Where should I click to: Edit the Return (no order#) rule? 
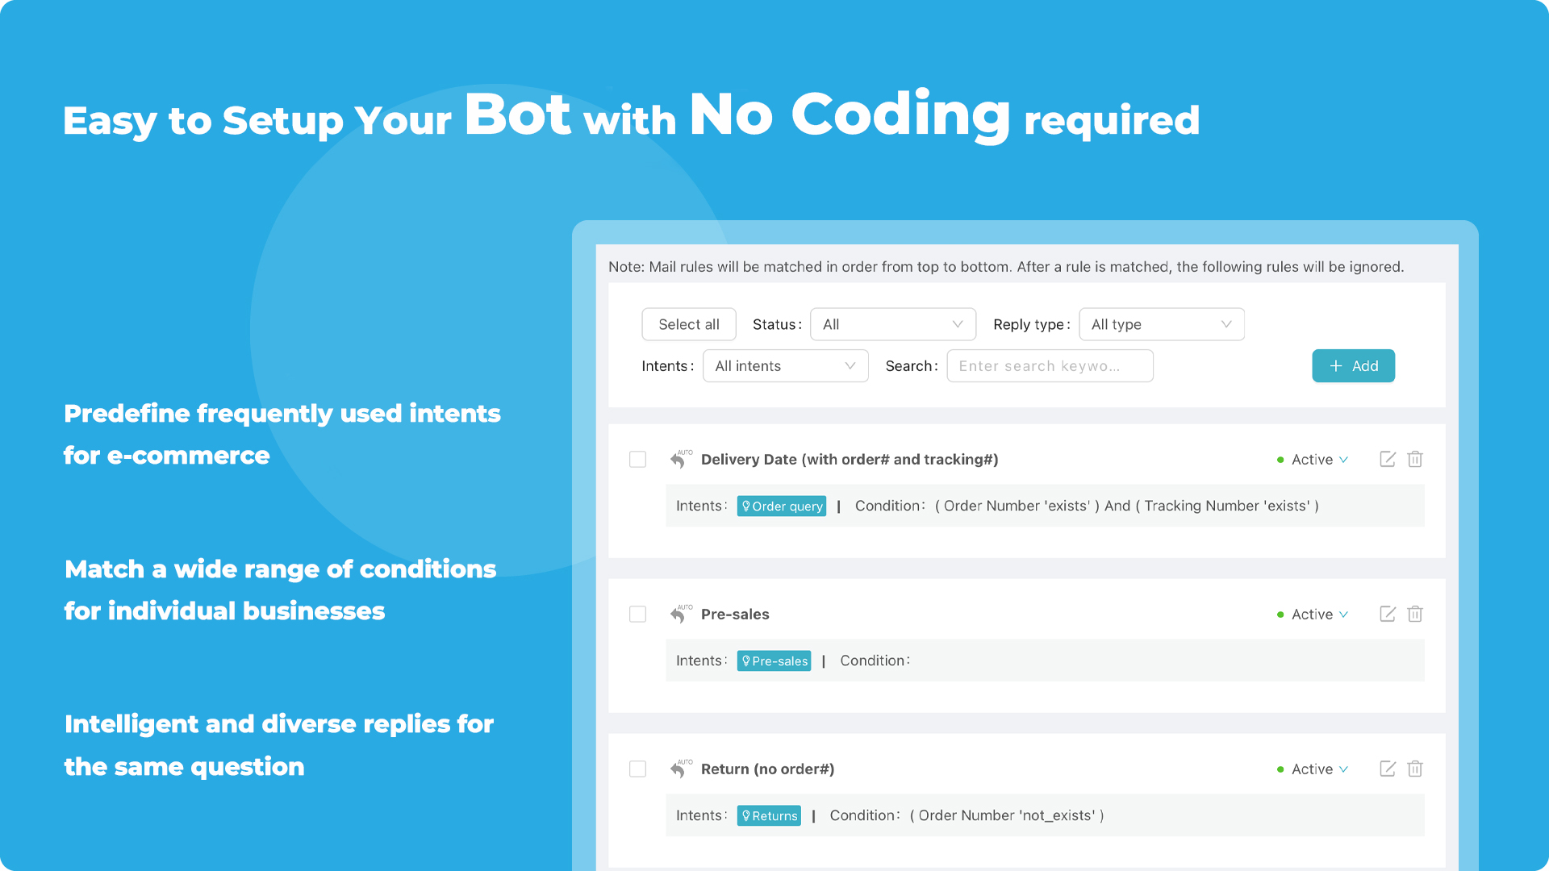point(1388,769)
